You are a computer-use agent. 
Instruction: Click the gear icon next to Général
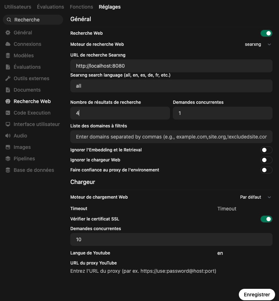(8, 33)
